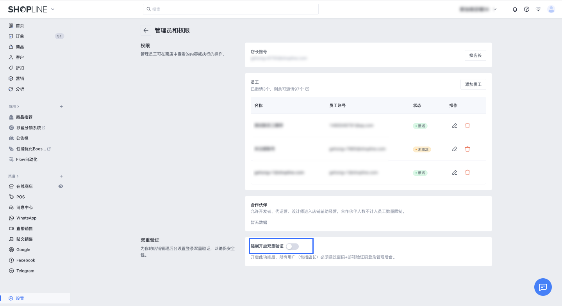Open the SHOPLINE store switcher dropdown

[x=53, y=9]
